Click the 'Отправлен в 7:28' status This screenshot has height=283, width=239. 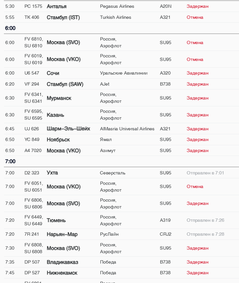(x=205, y=234)
